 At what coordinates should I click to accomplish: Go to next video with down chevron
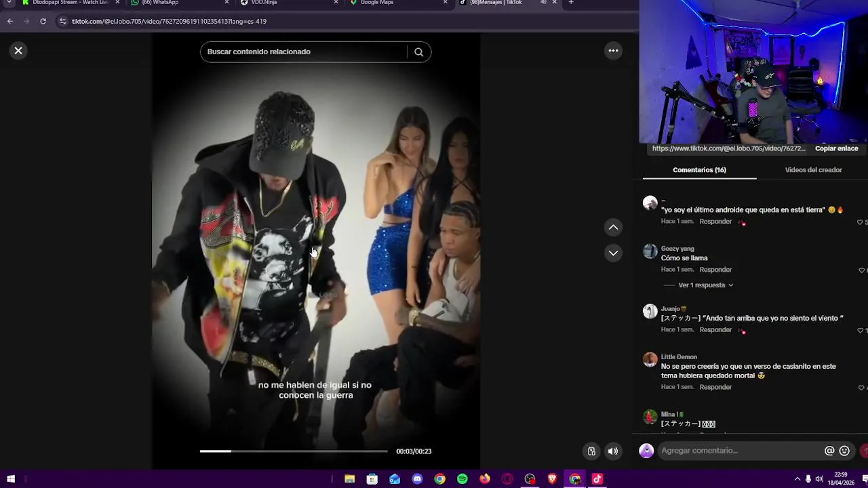pyautogui.click(x=613, y=253)
